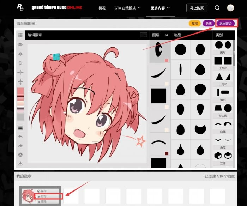This screenshot has height=206, width=247.
Task: Click the 徽章编辑器 page title
Action: click(x=26, y=24)
